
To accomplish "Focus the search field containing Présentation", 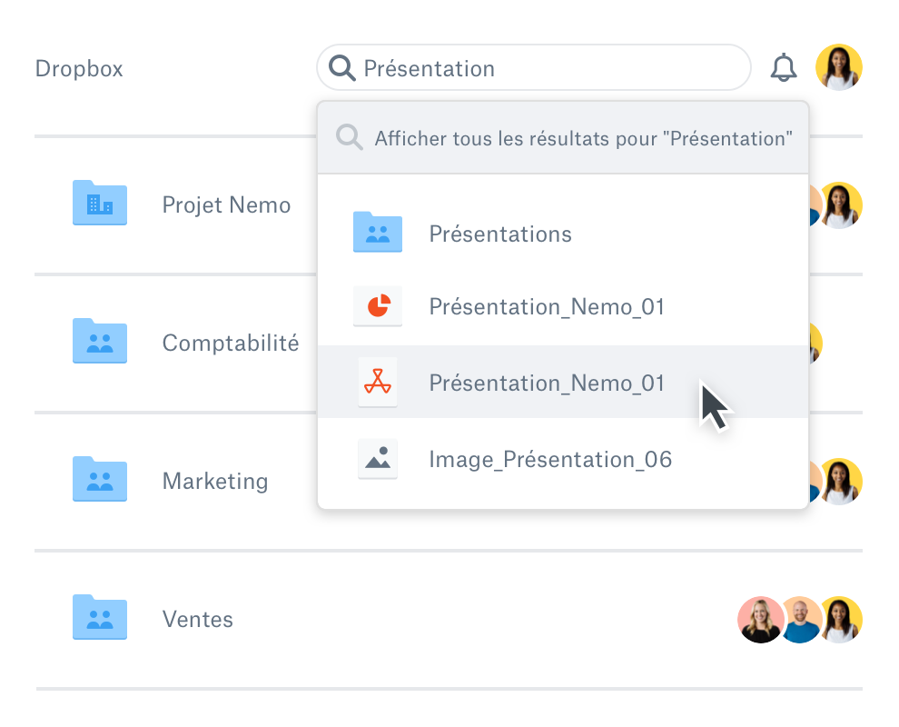I will 534,68.
